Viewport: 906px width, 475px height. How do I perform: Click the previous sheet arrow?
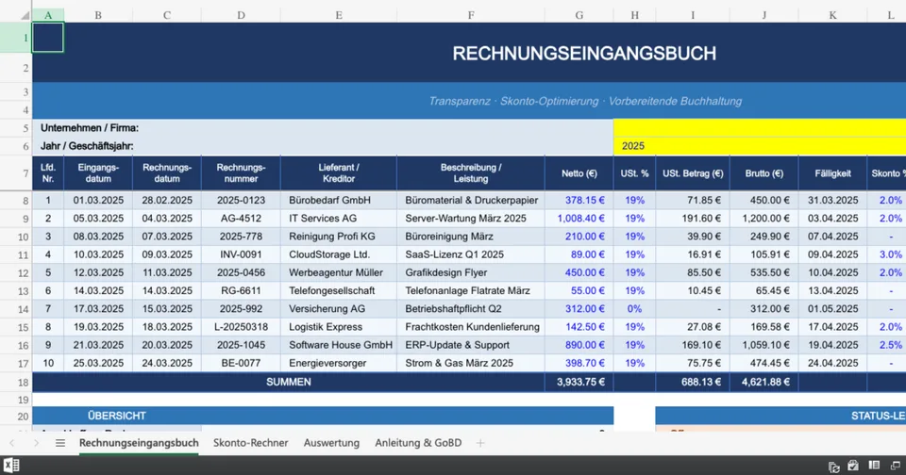[12, 443]
